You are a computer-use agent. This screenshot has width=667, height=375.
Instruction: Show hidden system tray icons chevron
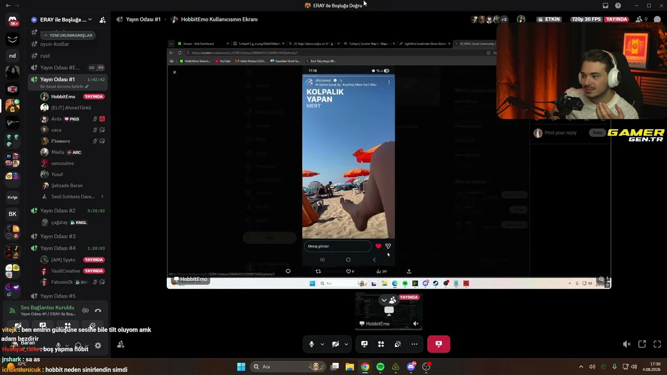point(581,367)
